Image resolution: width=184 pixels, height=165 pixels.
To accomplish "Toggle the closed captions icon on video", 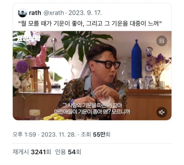I will pos(162,41).
